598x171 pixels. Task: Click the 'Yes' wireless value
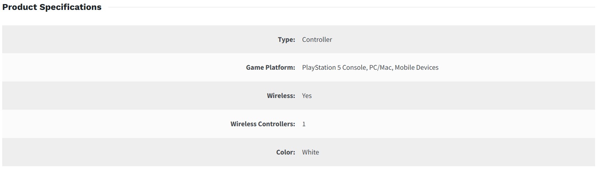(307, 96)
